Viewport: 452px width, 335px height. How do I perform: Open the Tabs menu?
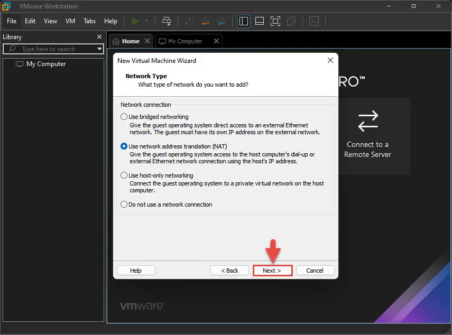pos(90,21)
